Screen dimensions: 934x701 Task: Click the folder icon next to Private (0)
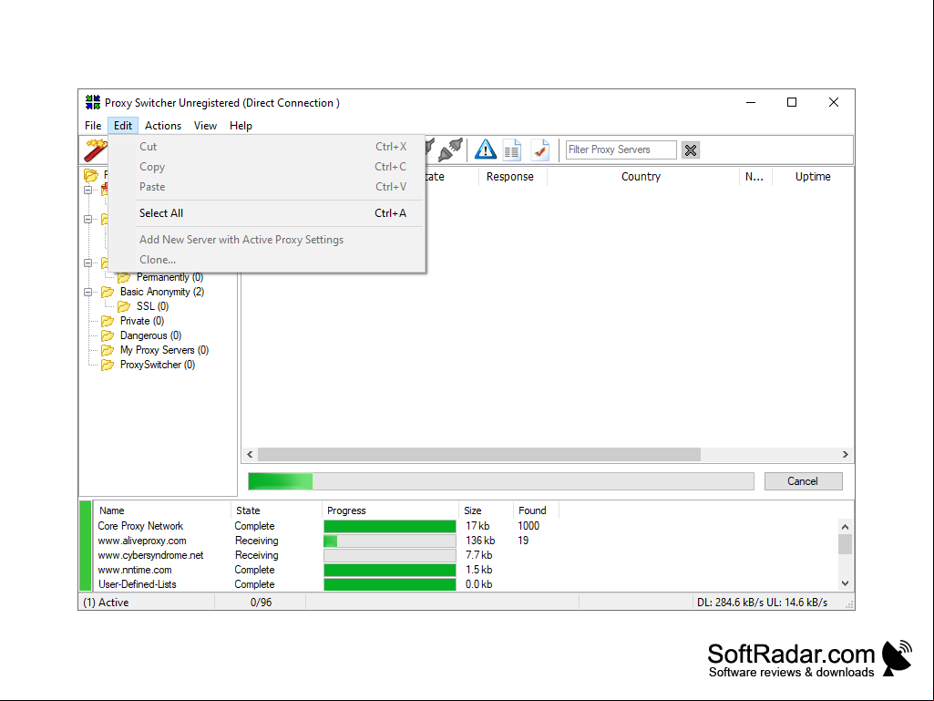(x=108, y=321)
